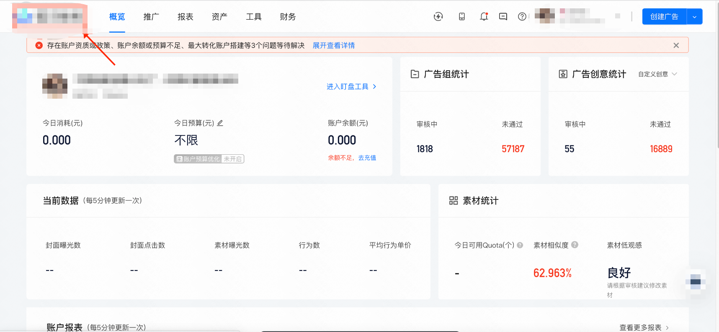Image resolution: width=719 pixels, height=332 pixels.
Task: Open the message chat icon
Action: click(x=503, y=16)
